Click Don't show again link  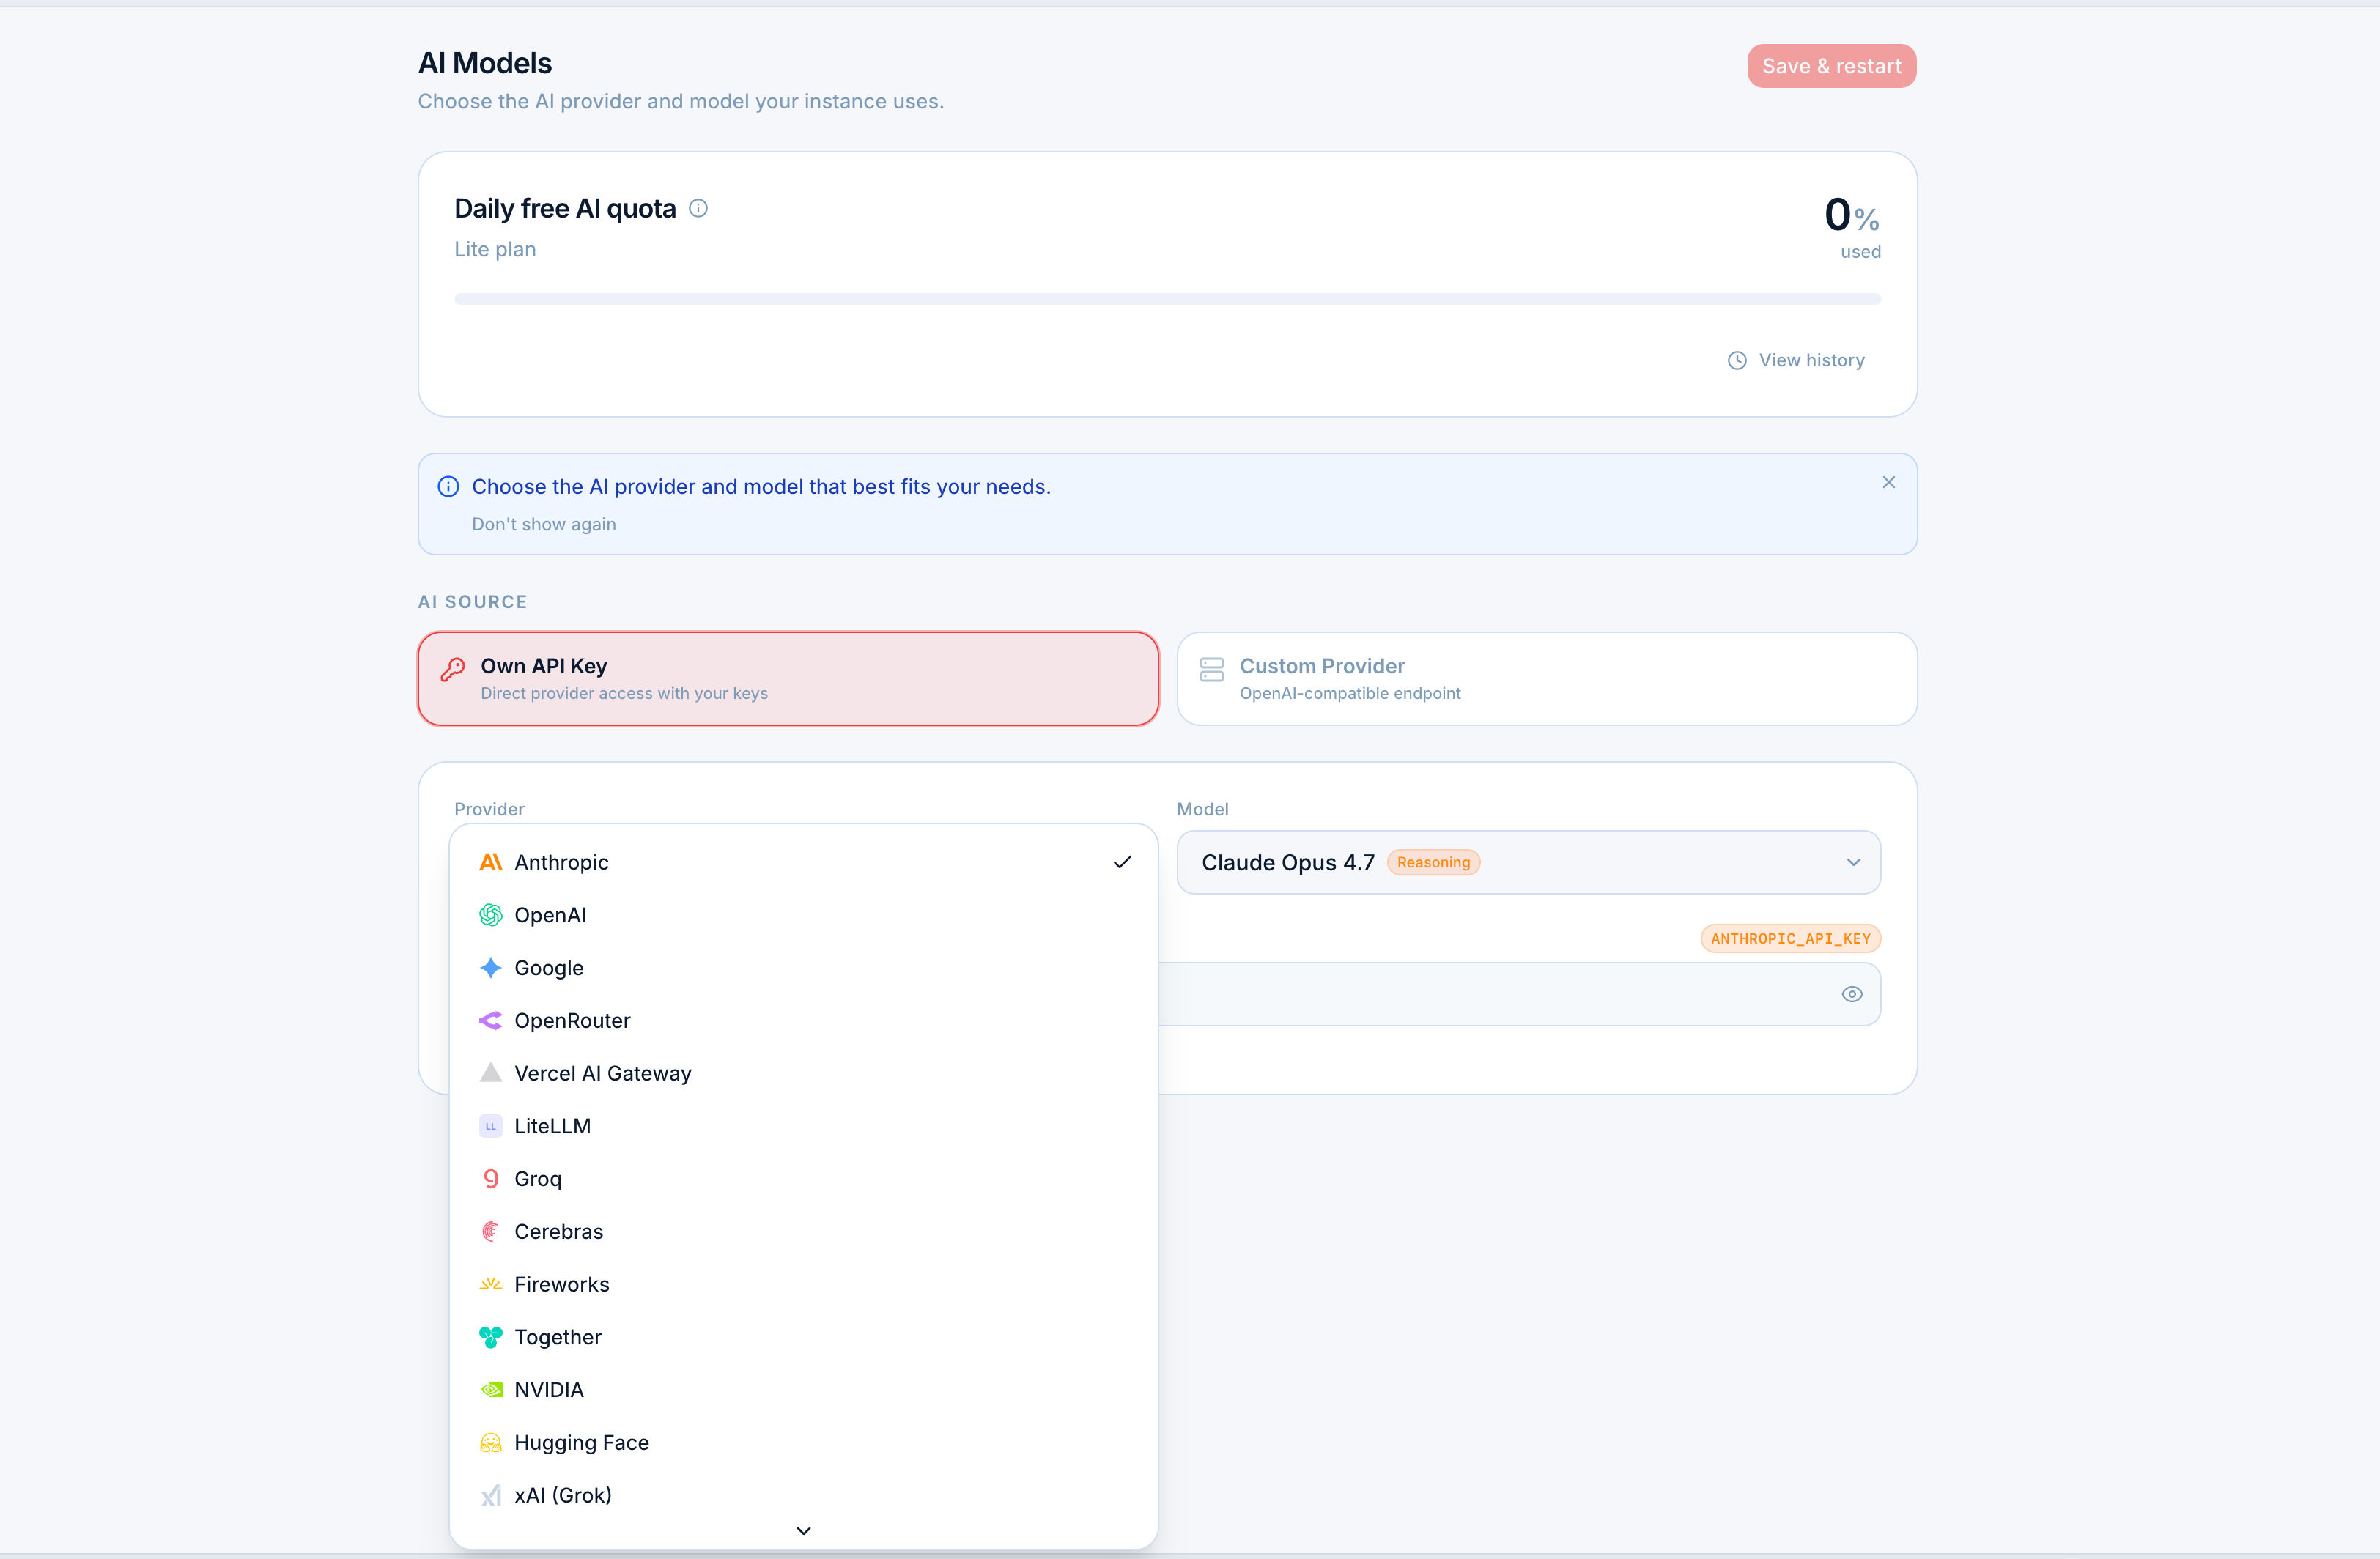pyautogui.click(x=544, y=524)
